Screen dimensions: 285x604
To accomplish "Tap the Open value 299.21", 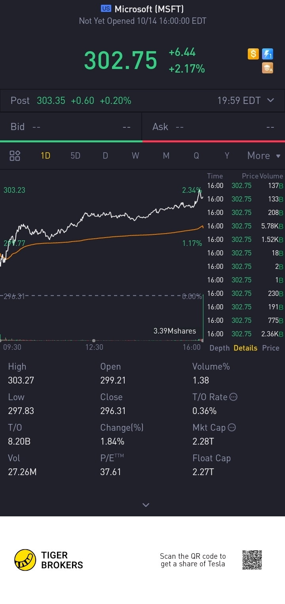I will [113, 380].
